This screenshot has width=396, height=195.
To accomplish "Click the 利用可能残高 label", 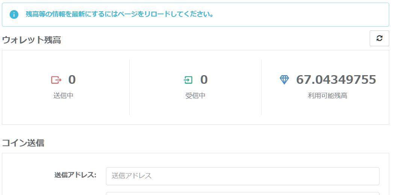I will (327, 96).
